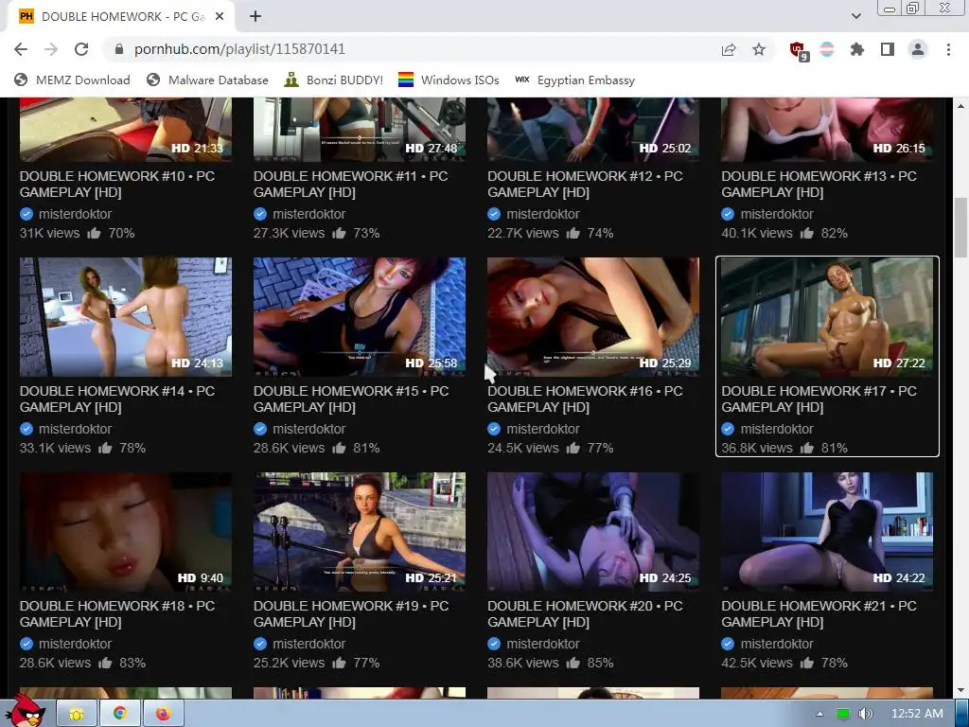
Task: Click the thumbs-up icon beside 85%
Action: [573, 663]
